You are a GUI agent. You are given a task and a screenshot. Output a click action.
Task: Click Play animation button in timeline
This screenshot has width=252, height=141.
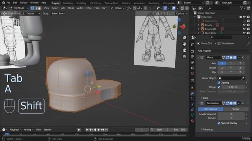pos(98,130)
